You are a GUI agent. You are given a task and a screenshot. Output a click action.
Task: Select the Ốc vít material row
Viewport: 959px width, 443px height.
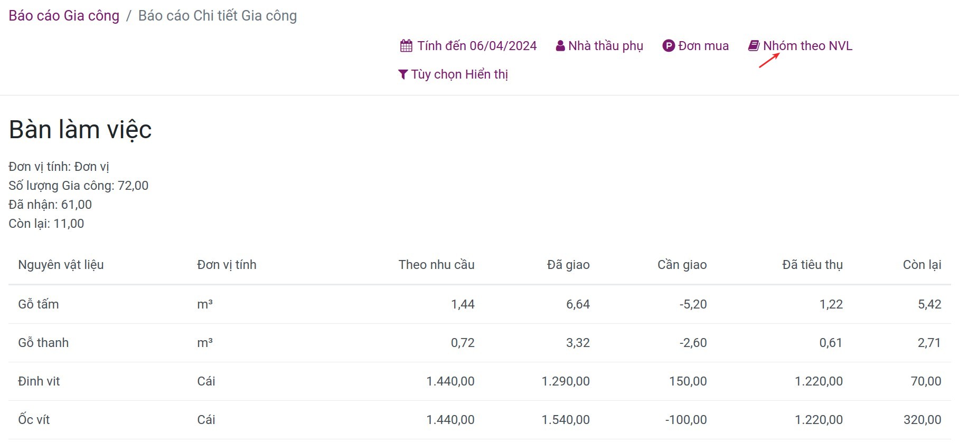coord(34,420)
